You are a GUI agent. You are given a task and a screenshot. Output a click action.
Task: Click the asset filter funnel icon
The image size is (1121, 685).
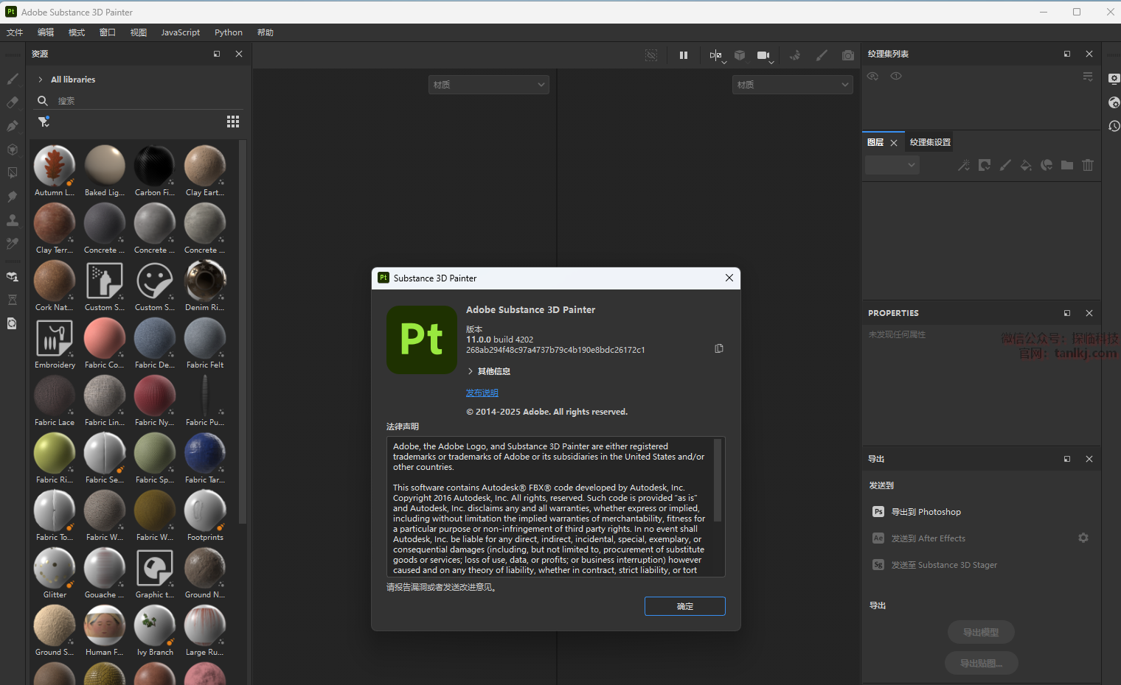tap(44, 122)
